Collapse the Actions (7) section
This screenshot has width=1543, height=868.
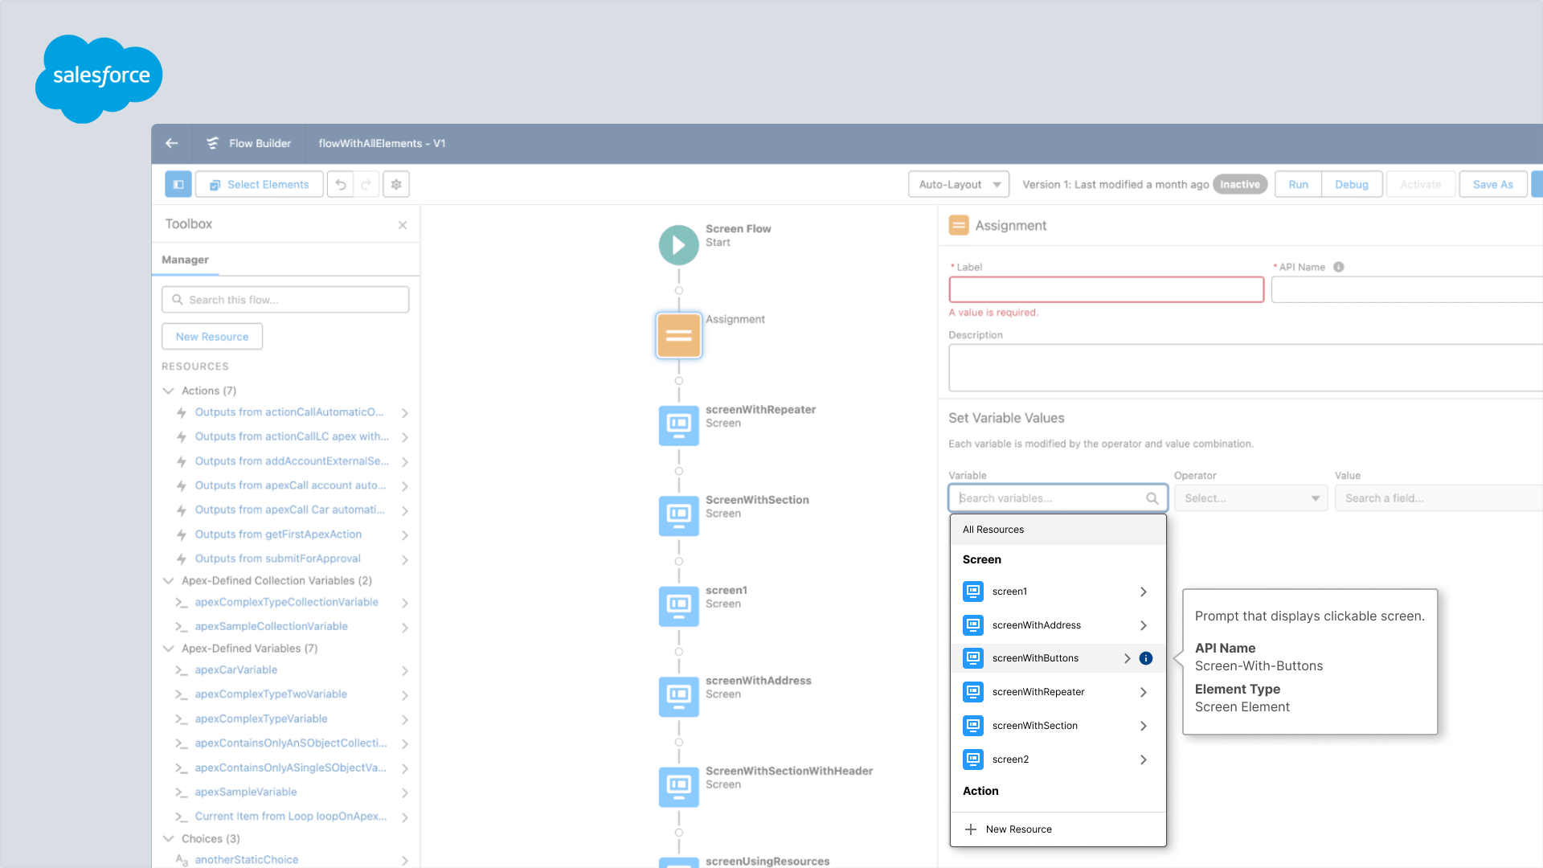click(169, 391)
